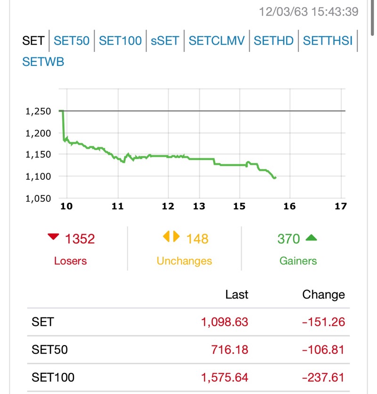Viewport: 377px width, 394px height.
Task: Open the SETTHSI tab
Action: 328,40
